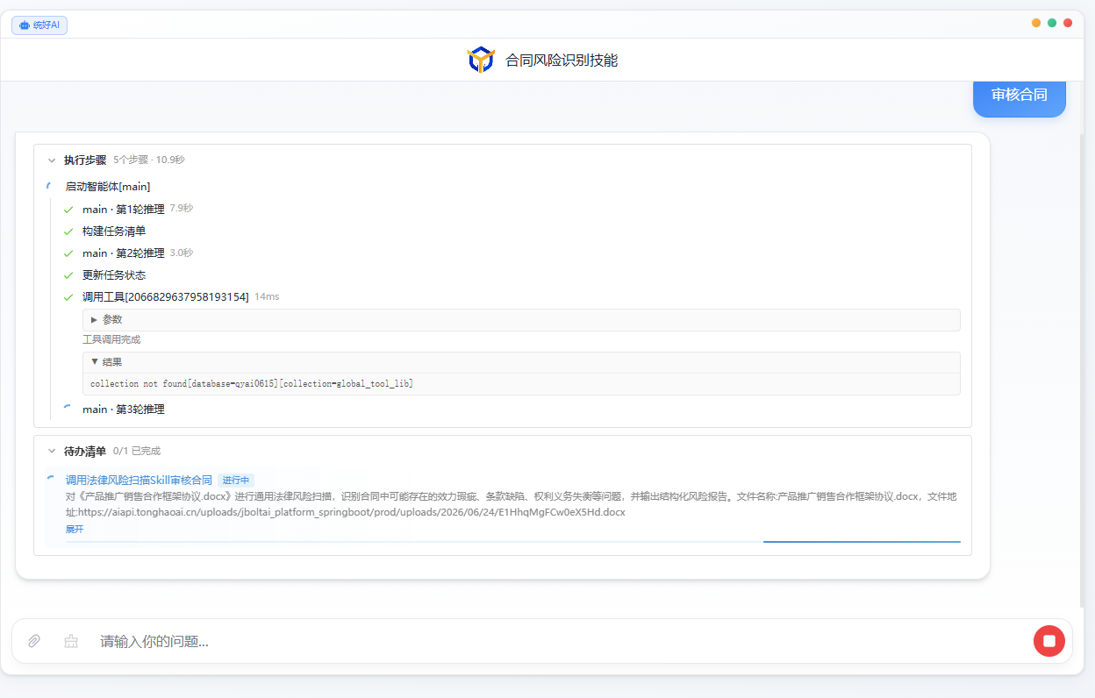Collapse the 结果 disclosure triangle

(x=95, y=362)
